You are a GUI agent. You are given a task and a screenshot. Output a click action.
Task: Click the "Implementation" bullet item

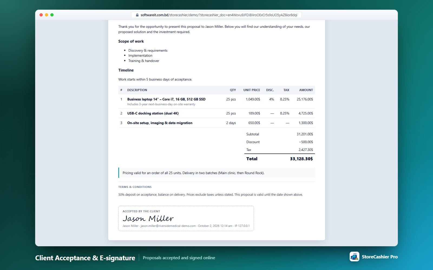coord(140,56)
